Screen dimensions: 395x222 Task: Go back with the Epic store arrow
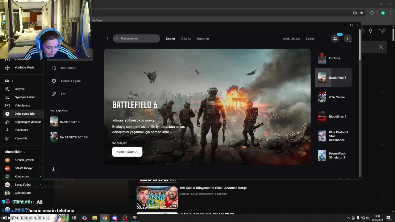pos(107,39)
